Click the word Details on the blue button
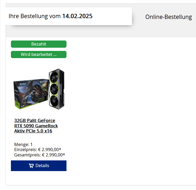 pos(42,165)
